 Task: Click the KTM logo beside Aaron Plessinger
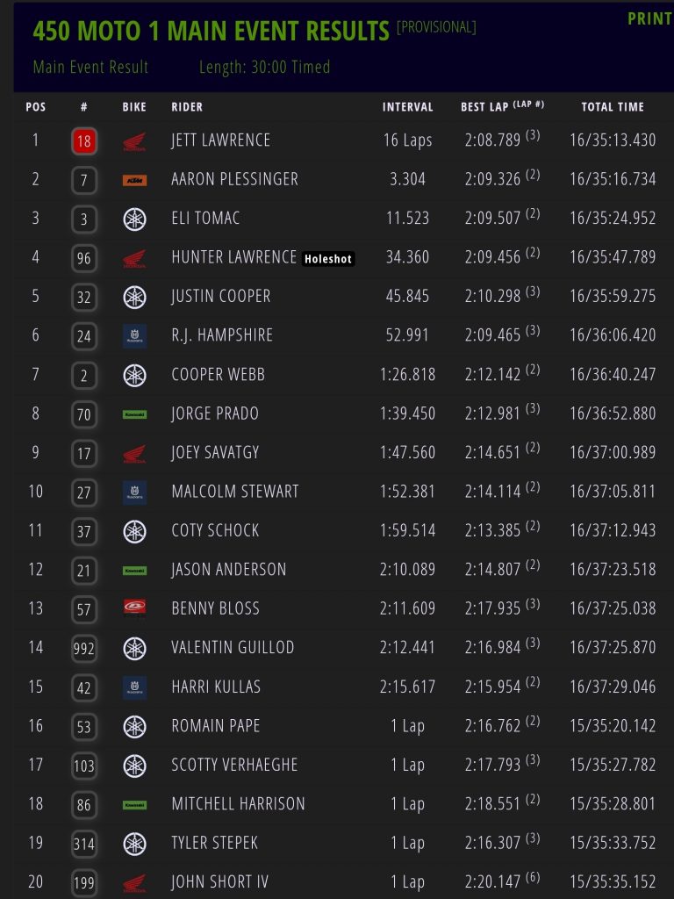(134, 180)
